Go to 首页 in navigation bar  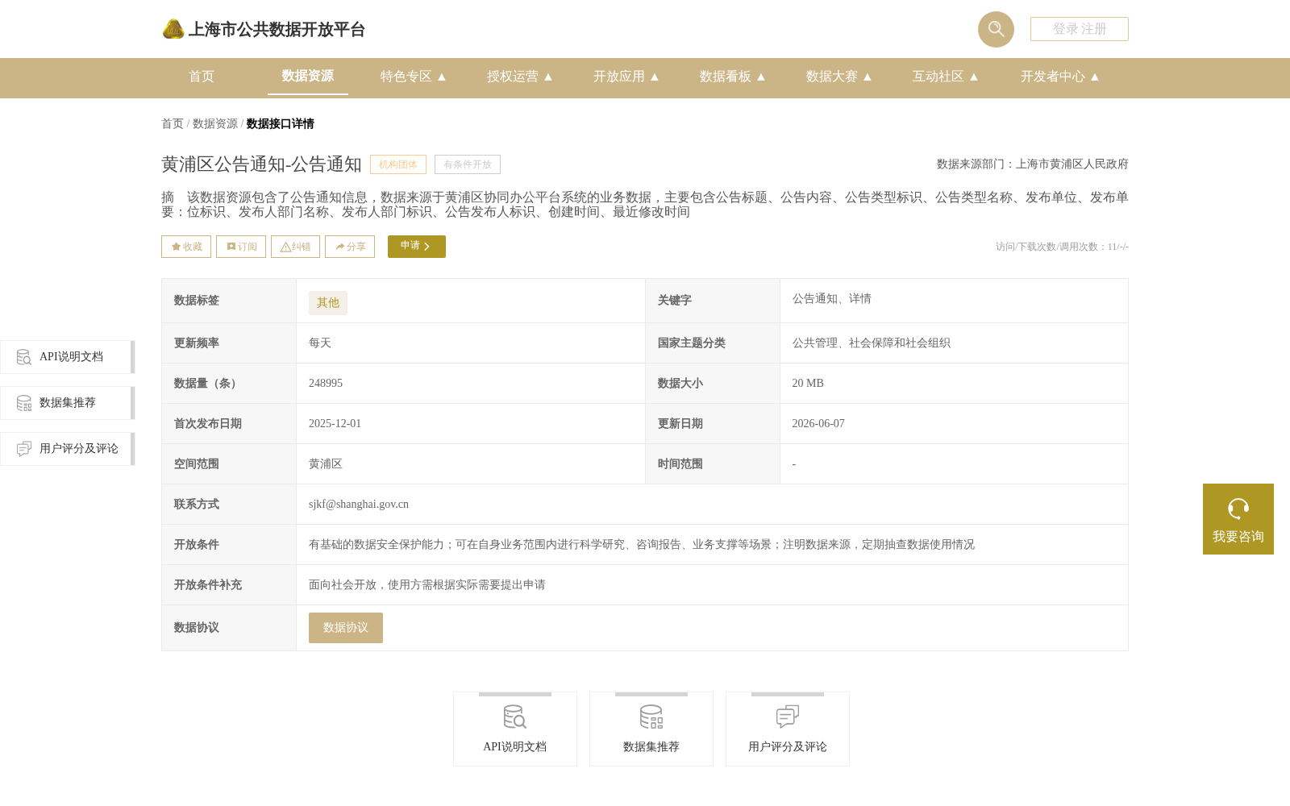pos(202,77)
